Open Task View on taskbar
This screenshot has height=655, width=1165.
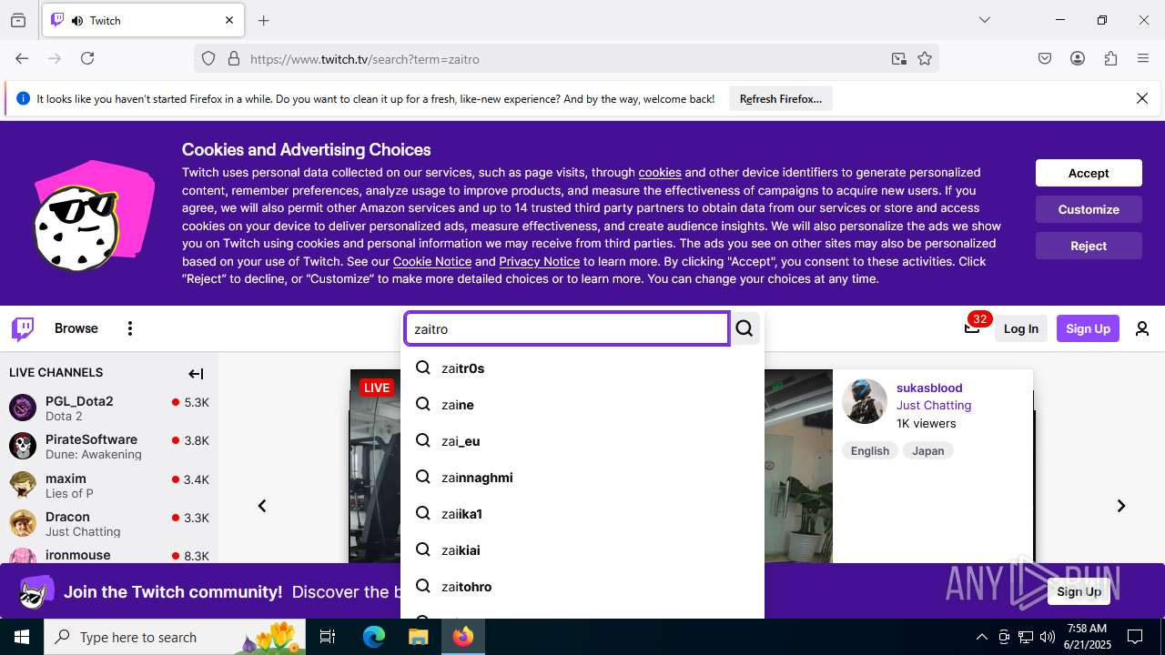[x=328, y=637]
